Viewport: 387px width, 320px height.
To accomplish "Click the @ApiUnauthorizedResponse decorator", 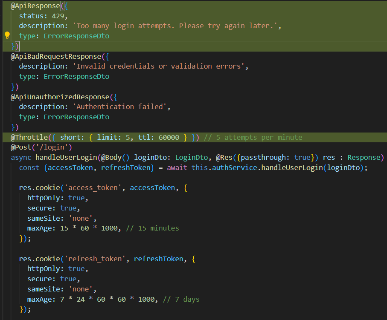I will [x=60, y=97].
